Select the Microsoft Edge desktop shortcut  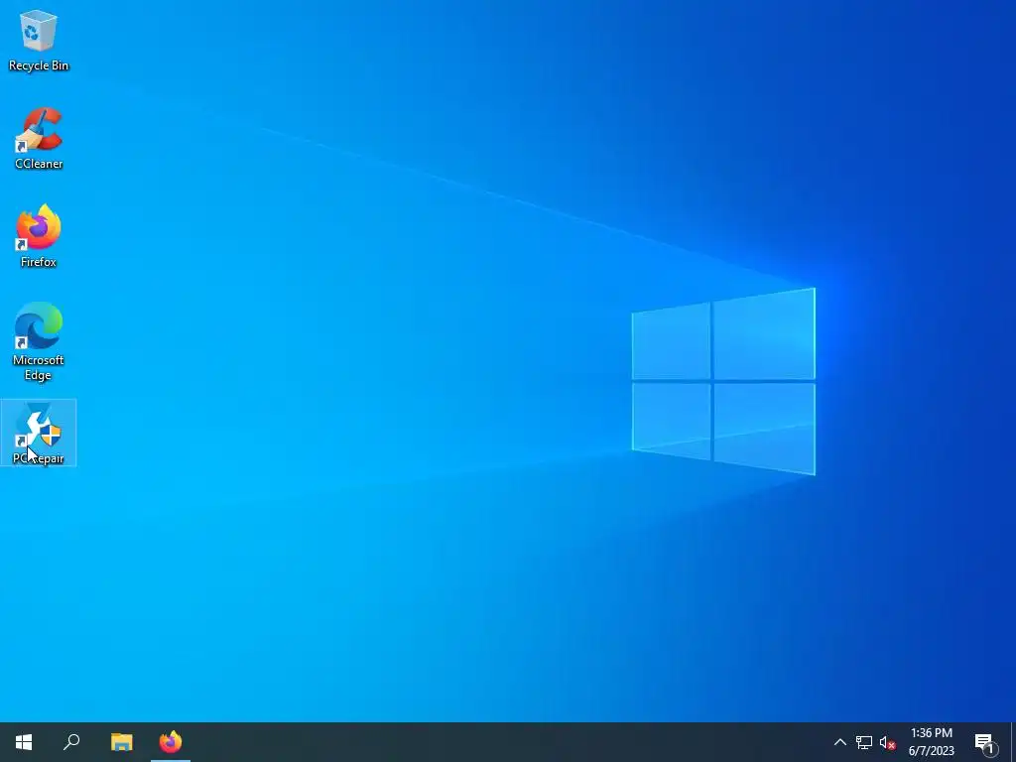(39, 341)
